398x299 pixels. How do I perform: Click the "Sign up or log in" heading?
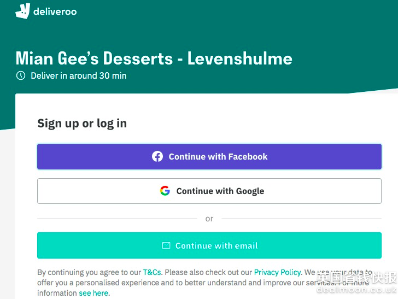coord(82,124)
